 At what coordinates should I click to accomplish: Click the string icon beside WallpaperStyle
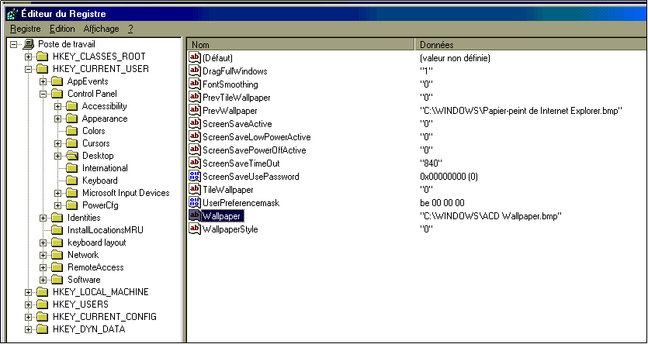point(194,229)
